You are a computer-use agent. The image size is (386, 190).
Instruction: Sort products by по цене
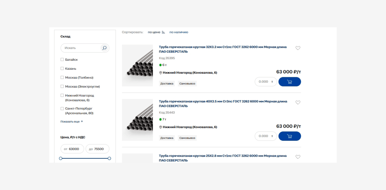[x=154, y=32]
